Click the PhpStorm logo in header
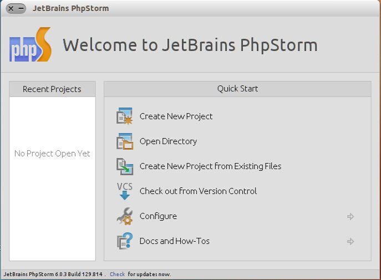Image resolution: width=381 pixels, height=280 pixels. [x=31, y=44]
